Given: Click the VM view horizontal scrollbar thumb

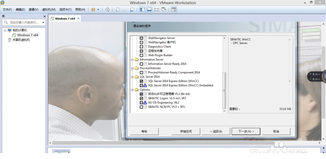Looking at the screenshot, I should coord(163,143).
